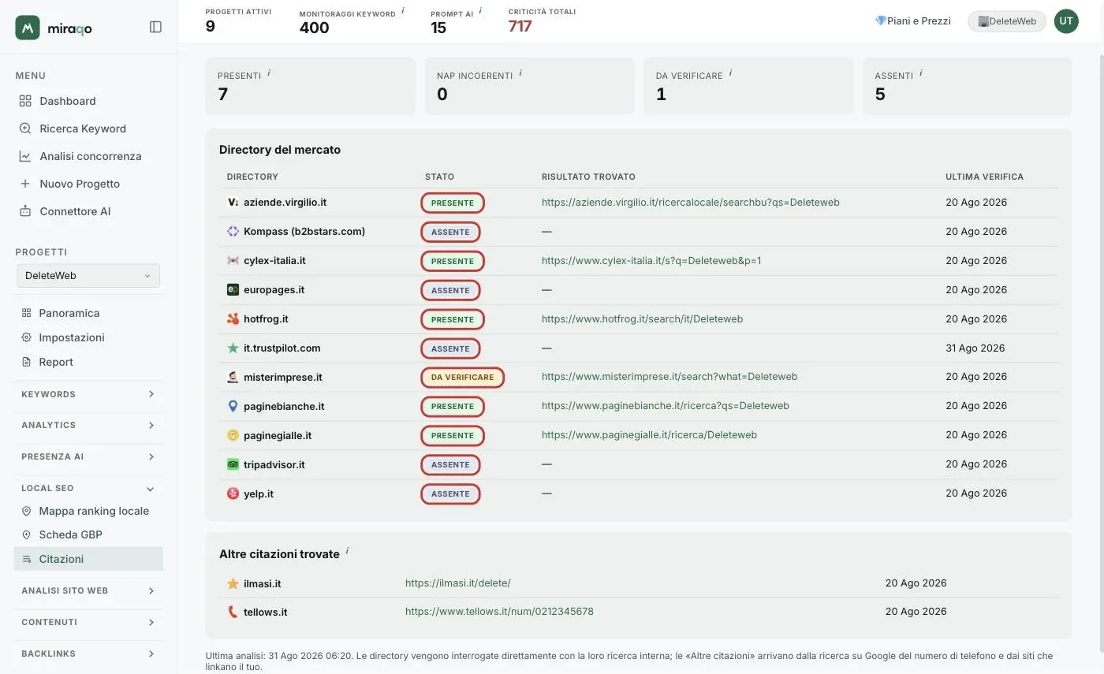Click the hotfrog.it favicon

click(233, 319)
